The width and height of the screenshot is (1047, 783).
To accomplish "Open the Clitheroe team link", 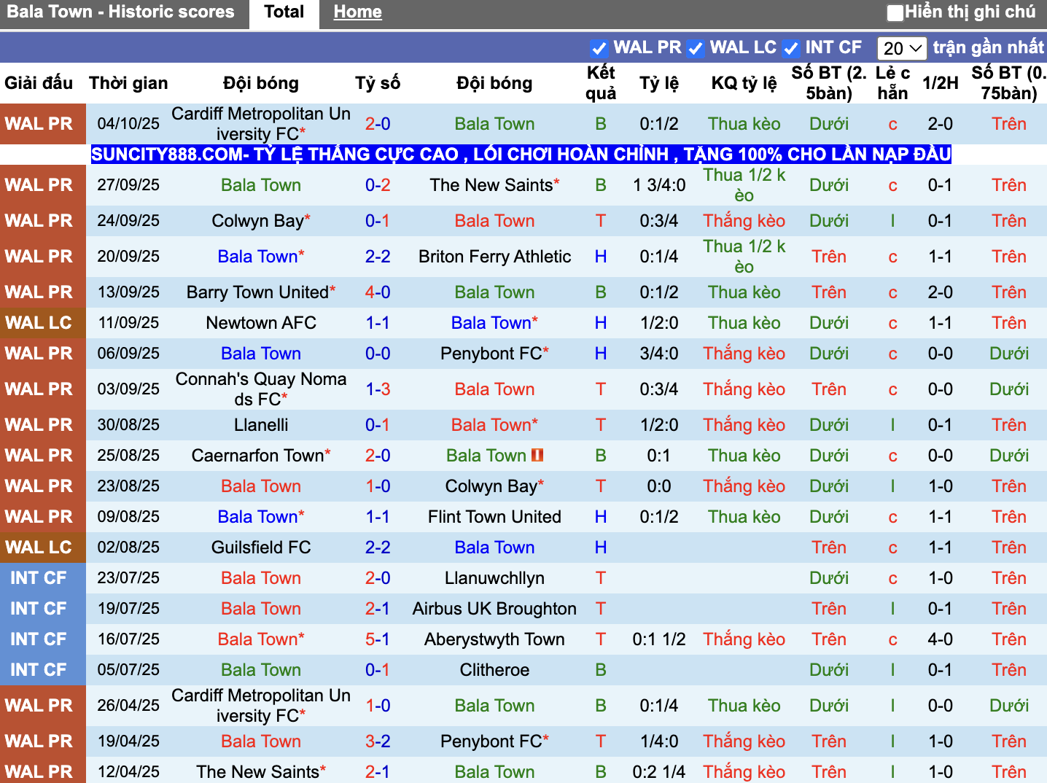I will click(x=494, y=670).
